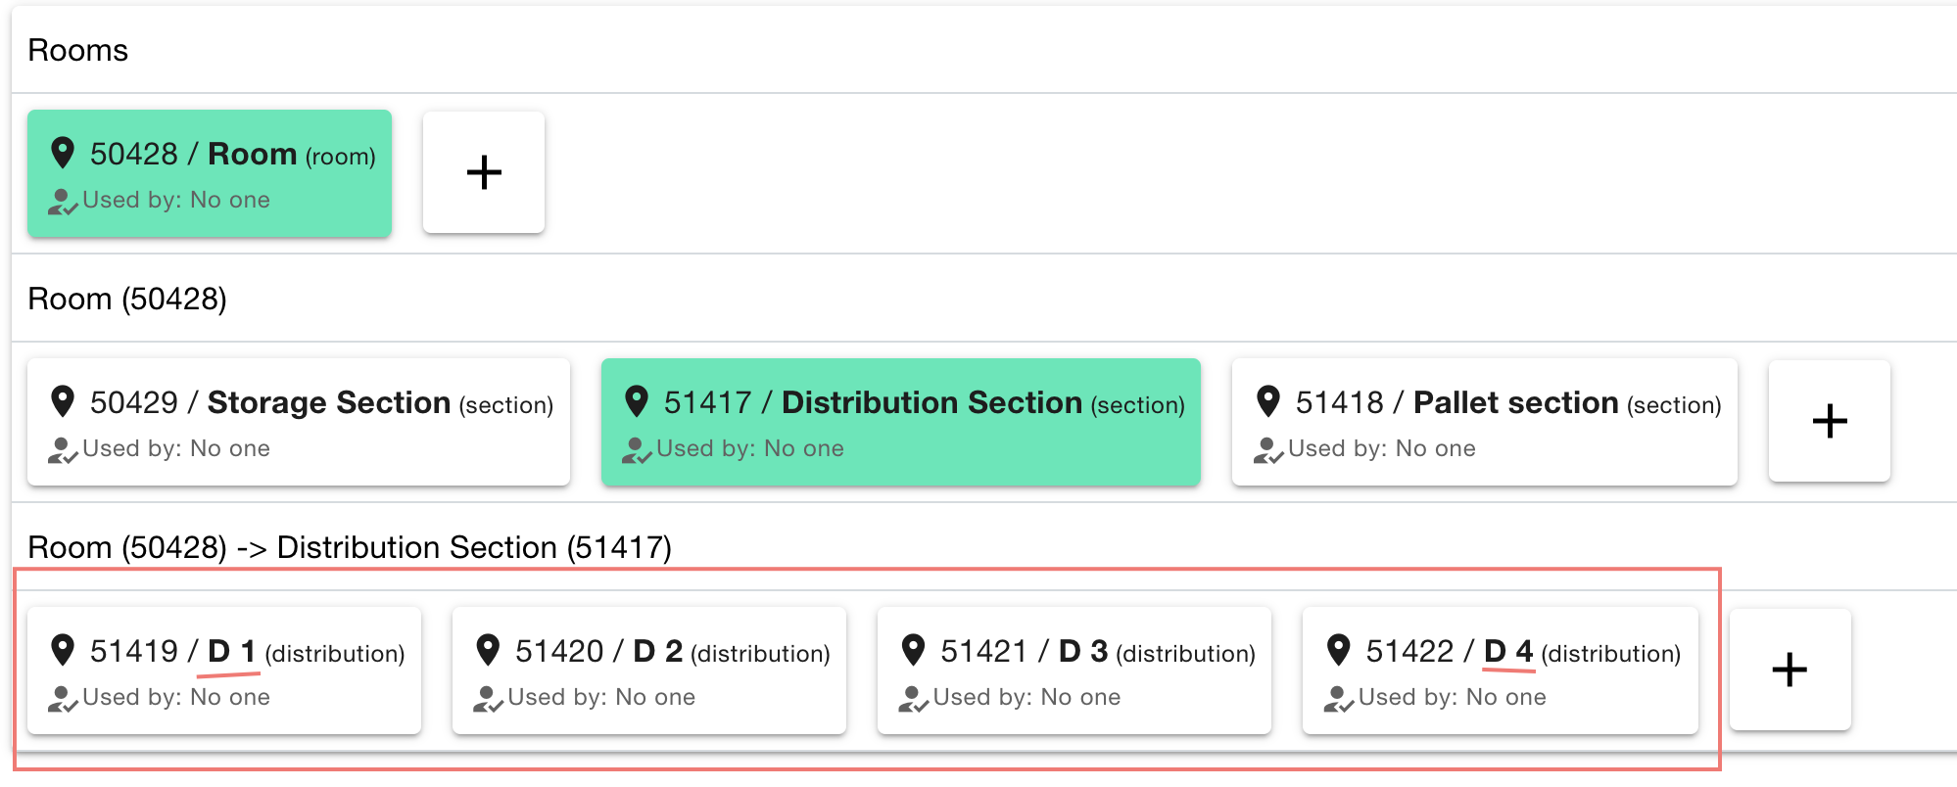Add a new room with plus button
The width and height of the screenshot is (1957, 787).
(x=484, y=172)
